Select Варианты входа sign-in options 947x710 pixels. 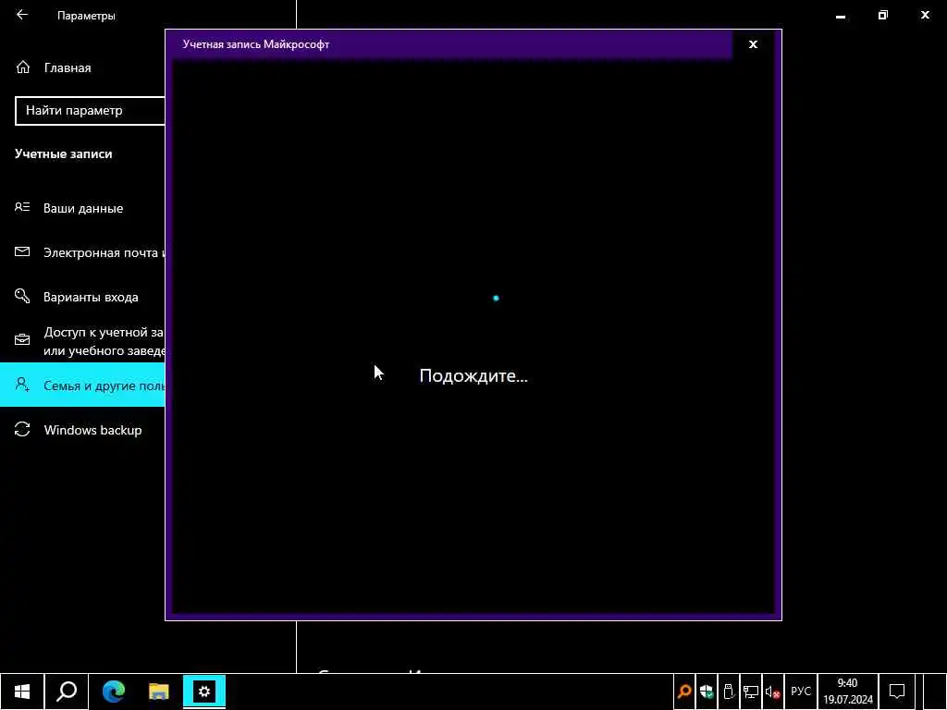[x=82, y=297]
